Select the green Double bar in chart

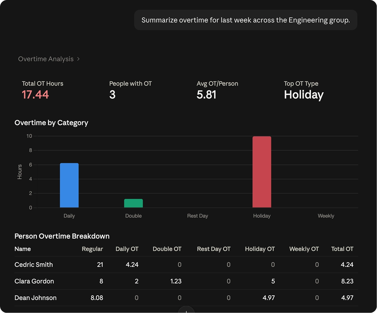click(133, 203)
